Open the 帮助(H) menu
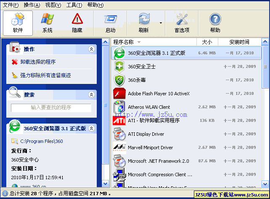The height and width of the screenshot is (199, 270). pyautogui.click(x=95, y=5)
